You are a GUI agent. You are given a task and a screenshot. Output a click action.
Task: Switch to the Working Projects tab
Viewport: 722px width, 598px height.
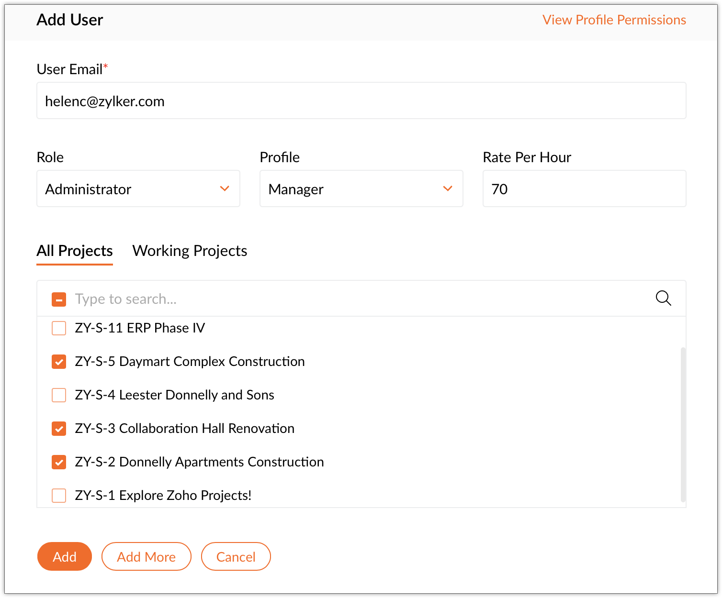tap(190, 251)
